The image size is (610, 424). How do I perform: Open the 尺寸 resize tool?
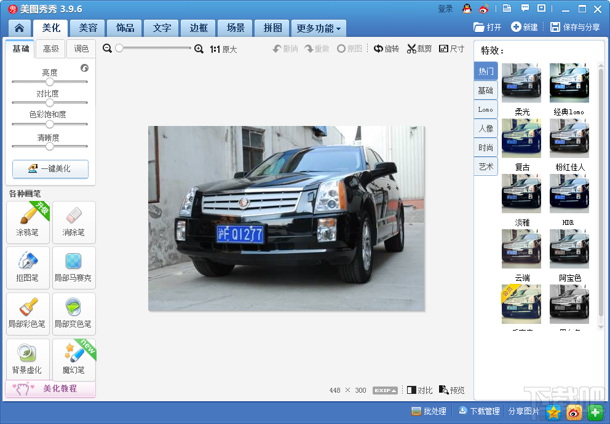tap(452, 49)
